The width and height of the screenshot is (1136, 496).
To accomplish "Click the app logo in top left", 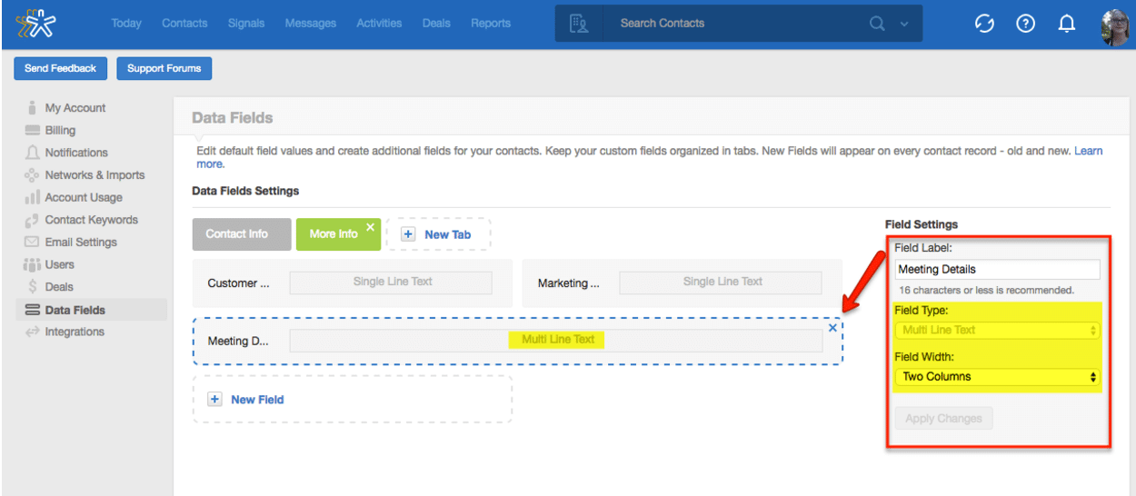I will (x=41, y=25).
